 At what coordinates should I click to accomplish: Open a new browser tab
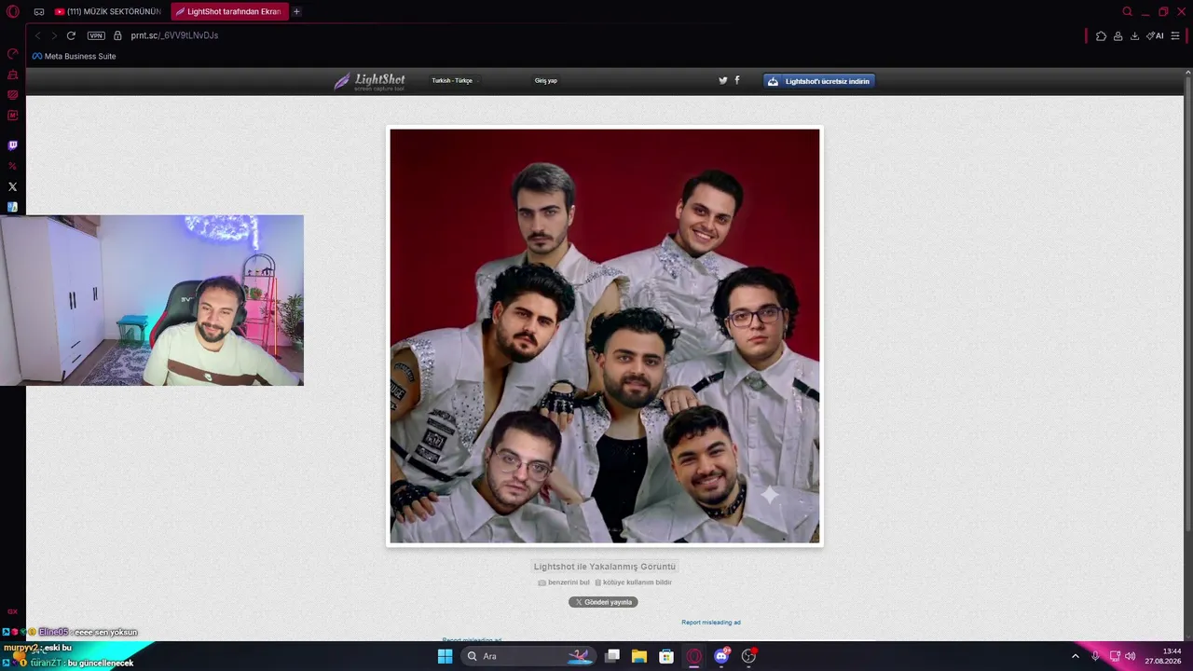click(x=296, y=12)
